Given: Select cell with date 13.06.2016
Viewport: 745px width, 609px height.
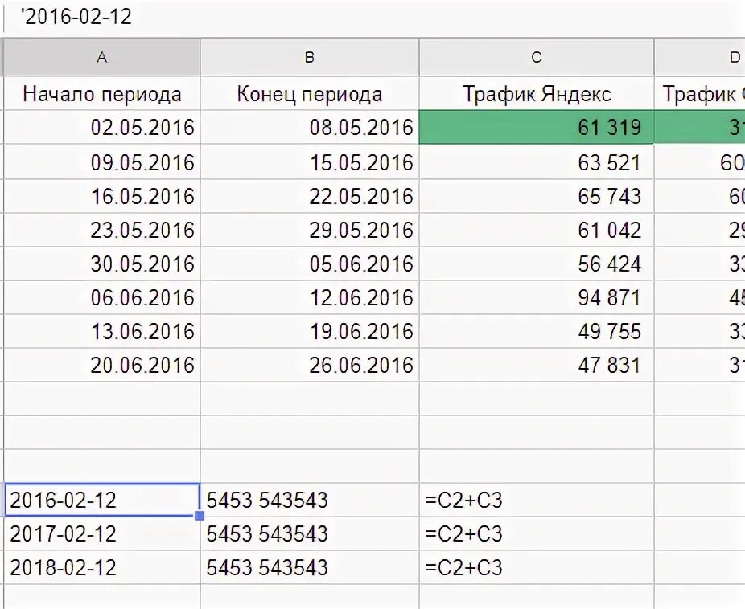Looking at the screenshot, I should [x=101, y=330].
